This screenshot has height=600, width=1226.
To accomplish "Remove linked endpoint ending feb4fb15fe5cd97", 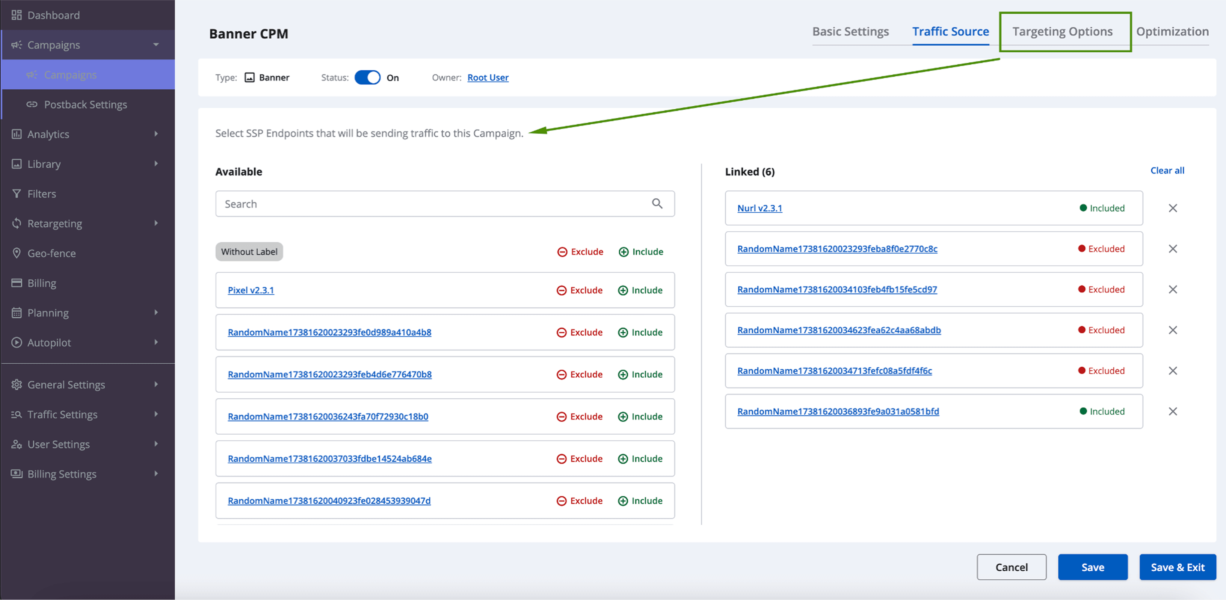I will [x=1173, y=289].
